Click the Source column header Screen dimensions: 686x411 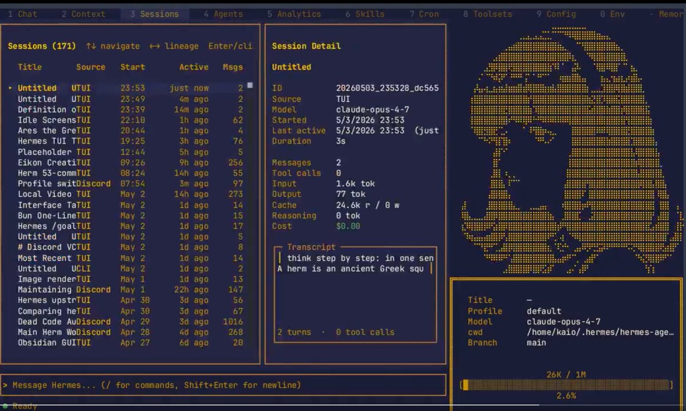(91, 67)
